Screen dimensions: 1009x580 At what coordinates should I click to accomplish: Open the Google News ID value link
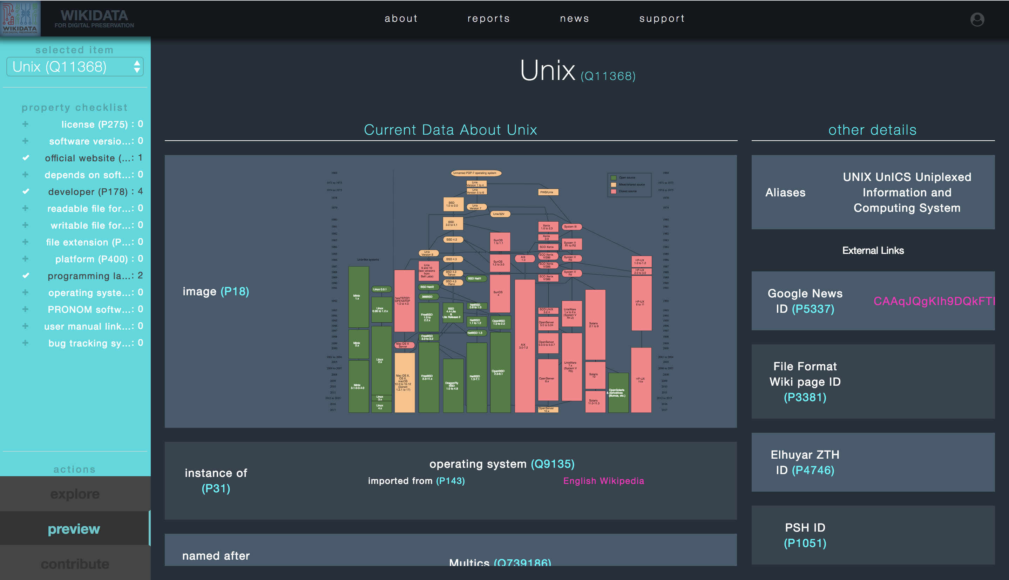(x=934, y=301)
